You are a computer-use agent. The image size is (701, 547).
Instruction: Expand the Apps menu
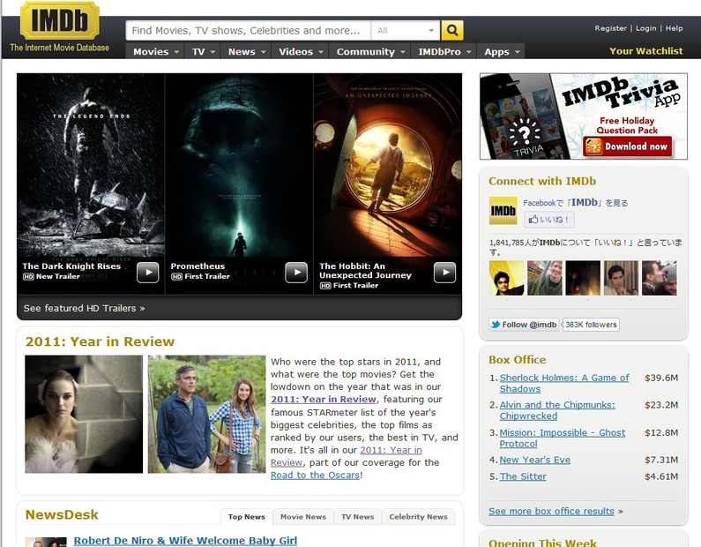(501, 51)
